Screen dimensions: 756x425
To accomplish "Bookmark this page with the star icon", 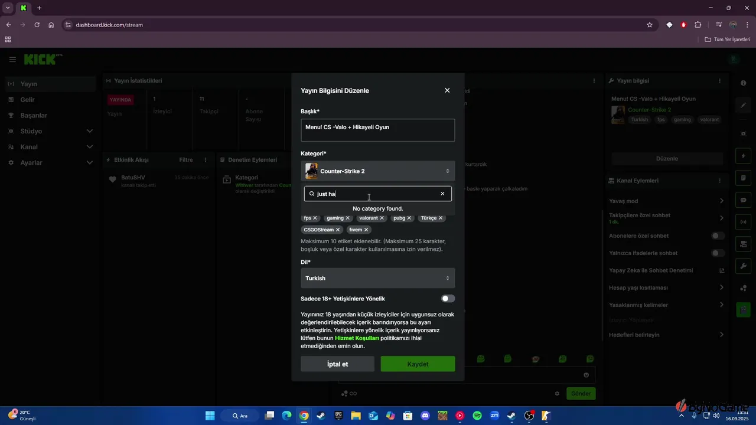I will click(650, 25).
